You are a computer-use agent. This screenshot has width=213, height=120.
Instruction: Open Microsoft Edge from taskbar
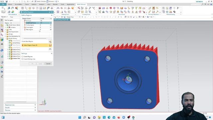click(109, 117)
